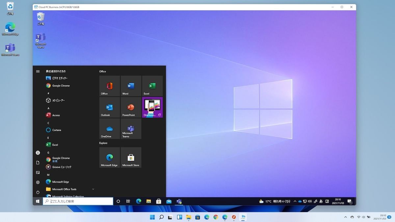The image size is (395, 222).
Task: Open Documents from the Start menu rail
Action: (x=38, y=162)
